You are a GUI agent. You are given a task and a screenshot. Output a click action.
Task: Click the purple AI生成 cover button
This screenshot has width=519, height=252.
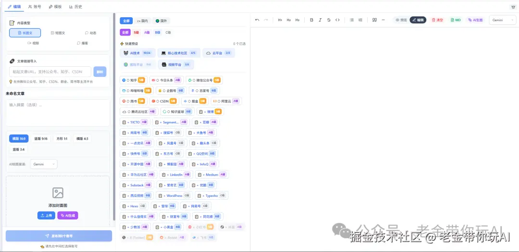coord(68,216)
